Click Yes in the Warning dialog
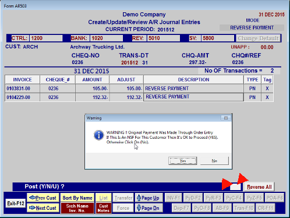Image resolution: width=290 pixels, height=218 pixels. coord(182,161)
